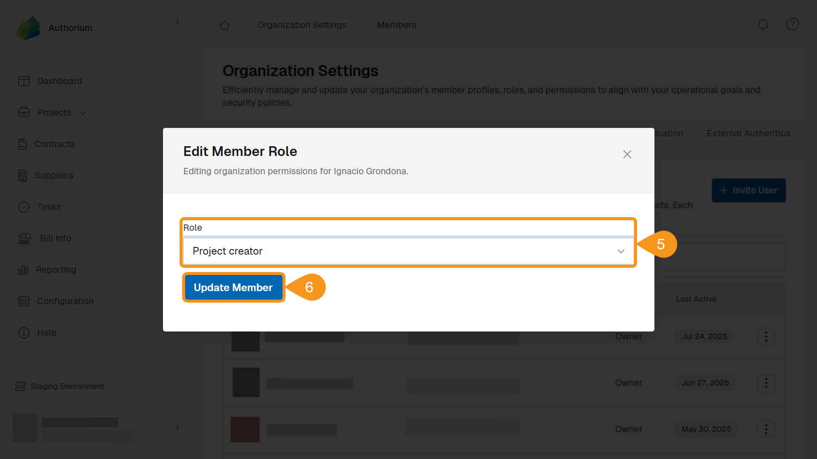Select the Contracts sidebar icon
Screen dimensions: 817x459
coord(54,144)
